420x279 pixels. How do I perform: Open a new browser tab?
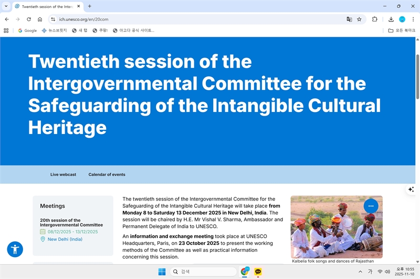click(x=90, y=6)
